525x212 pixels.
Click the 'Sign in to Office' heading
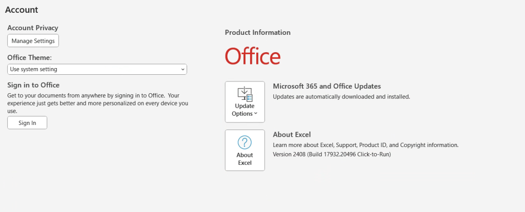(x=33, y=85)
